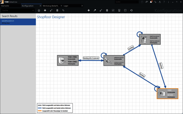Close the Konfiguration tab

click(x=41, y=6)
